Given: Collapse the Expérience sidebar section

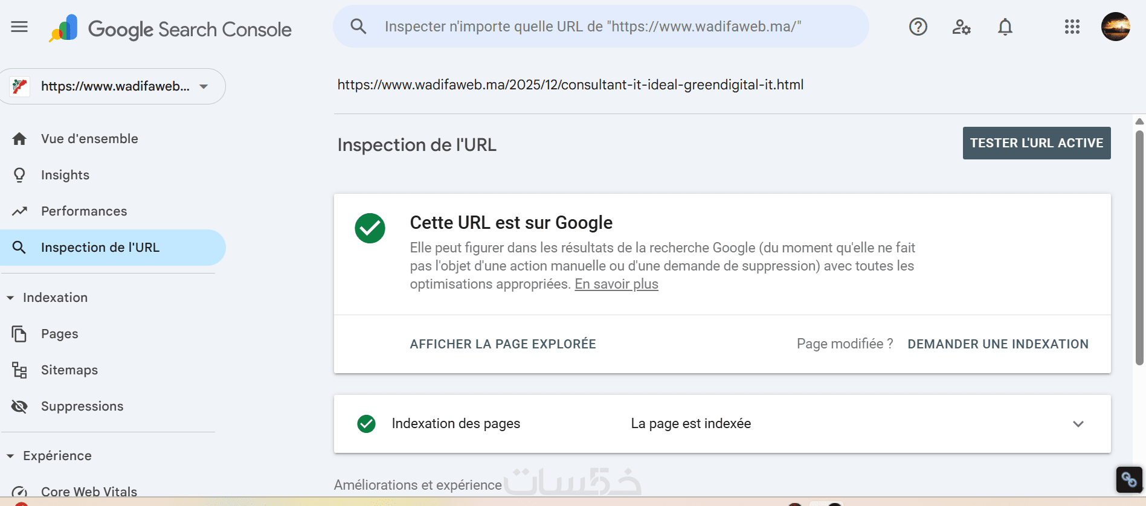Looking at the screenshot, I should [x=10, y=456].
